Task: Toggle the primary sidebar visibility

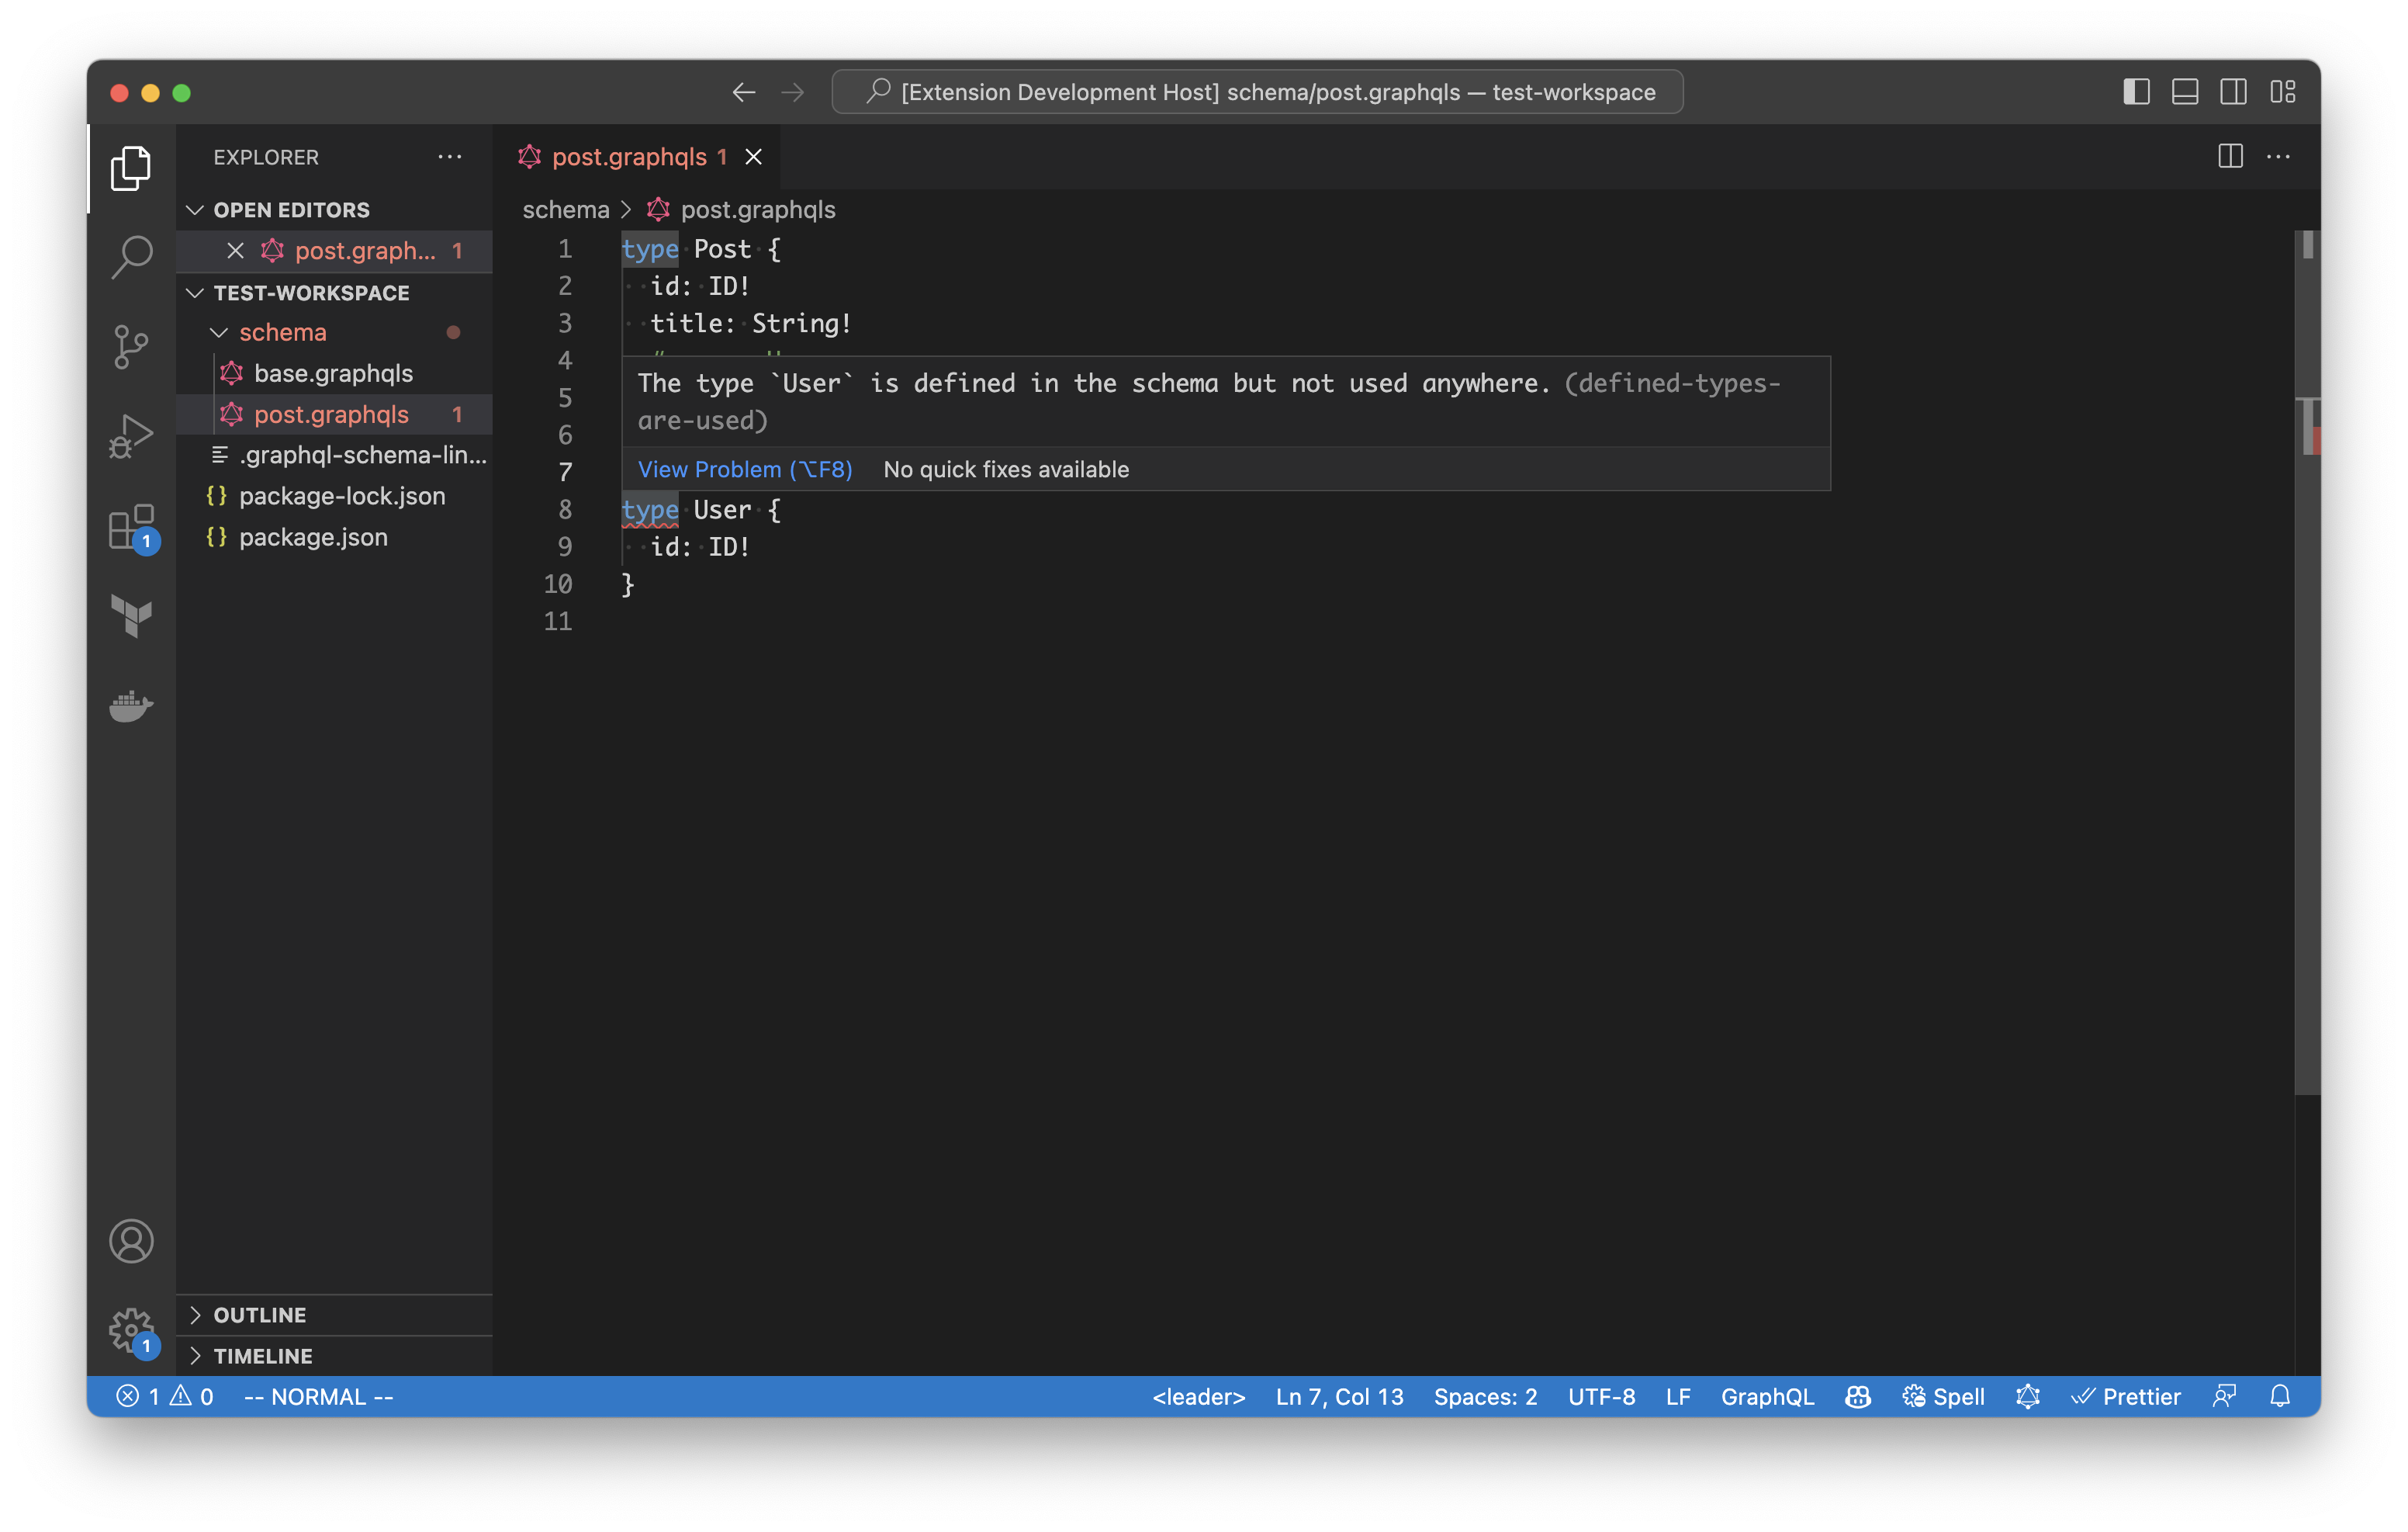Action: tap(2136, 92)
